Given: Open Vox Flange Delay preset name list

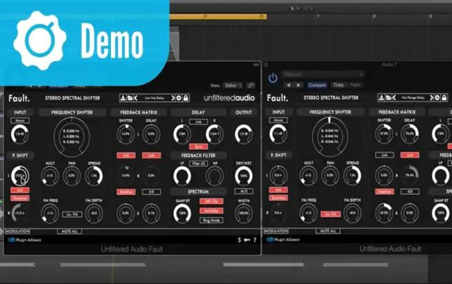Looking at the screenshot, I should (x=413, y=98).
